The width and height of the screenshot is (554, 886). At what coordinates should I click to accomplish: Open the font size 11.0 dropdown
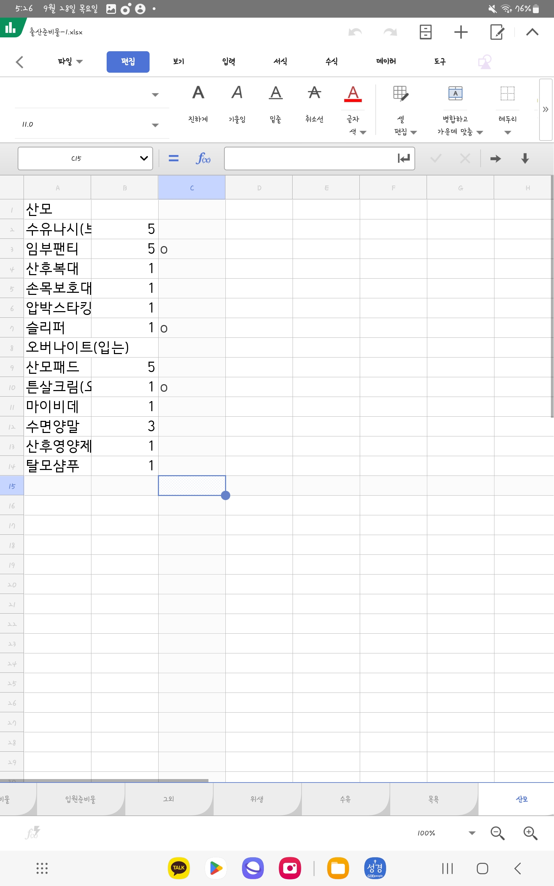click(155, 125)
